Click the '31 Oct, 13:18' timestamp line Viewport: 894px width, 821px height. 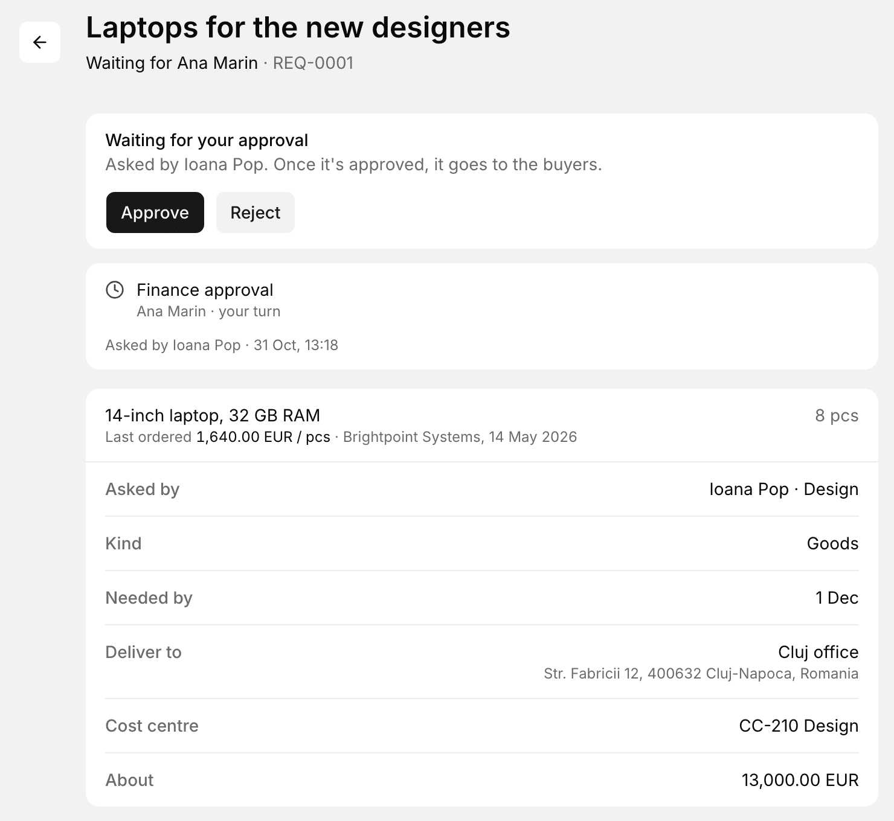[222, 345]
